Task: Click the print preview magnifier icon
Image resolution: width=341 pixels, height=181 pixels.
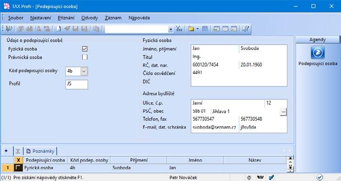Action: 38,29
